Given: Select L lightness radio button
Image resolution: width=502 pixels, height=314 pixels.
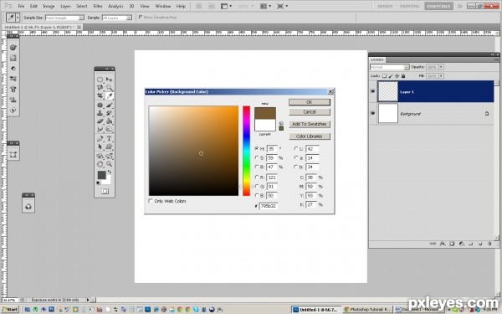Looking at the screenshot, I should (x=296, y=149).
